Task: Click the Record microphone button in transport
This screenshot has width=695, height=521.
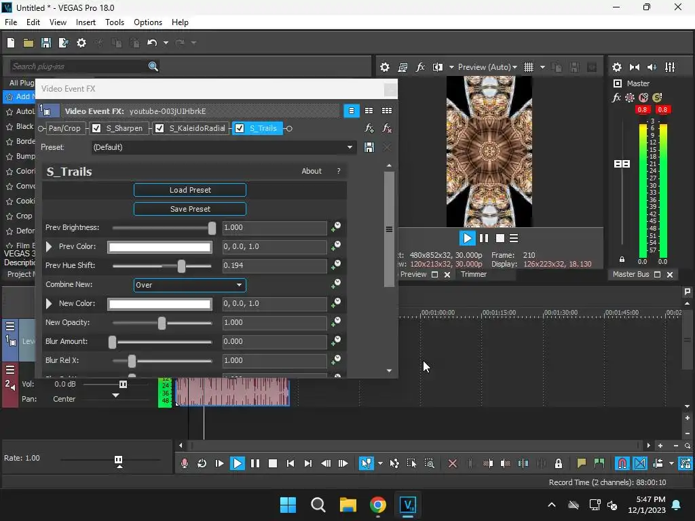Action: (x=185, y=463)
